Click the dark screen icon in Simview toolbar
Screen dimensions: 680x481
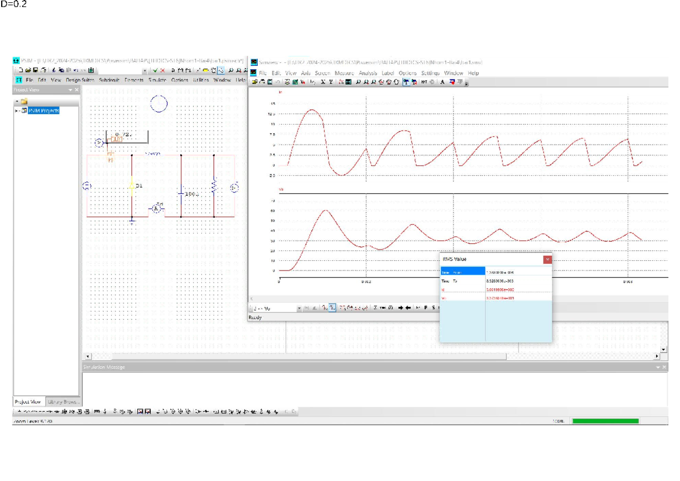[x=348, y=82]
